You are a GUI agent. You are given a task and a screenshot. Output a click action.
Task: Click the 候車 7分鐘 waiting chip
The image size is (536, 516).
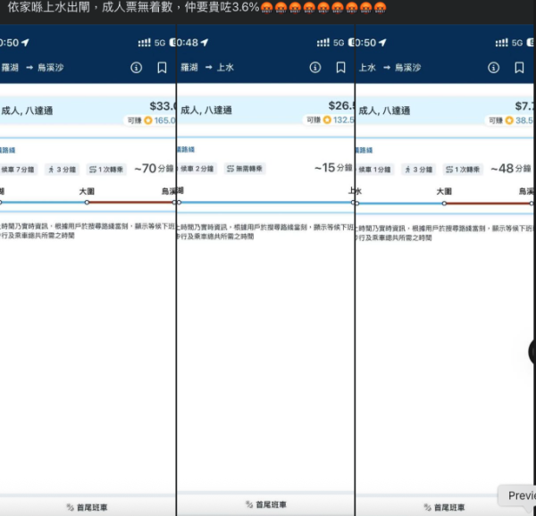[x=19, y=170]
